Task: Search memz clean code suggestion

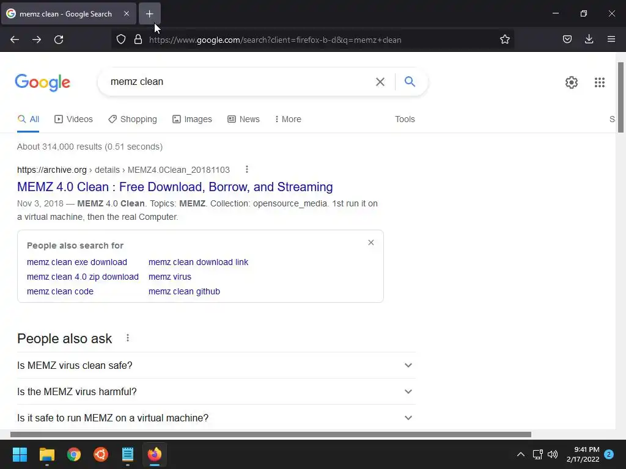Action: click(x=60, y=291)
